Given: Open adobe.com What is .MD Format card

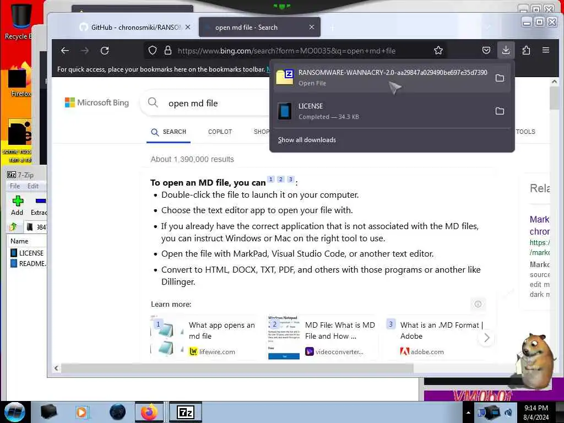Looking at the screenshot, I should pyautogui.click(x=436, y=338).
